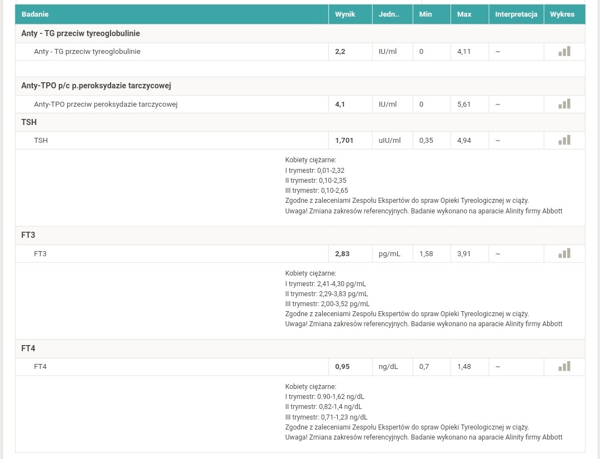This screenshot has height=459, width=600.
Task: Select the Jedn.. column header
Action: [x=389, y=14]
